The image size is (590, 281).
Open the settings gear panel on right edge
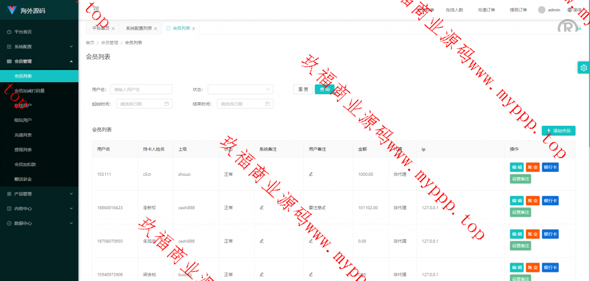(x=584, y=68)
